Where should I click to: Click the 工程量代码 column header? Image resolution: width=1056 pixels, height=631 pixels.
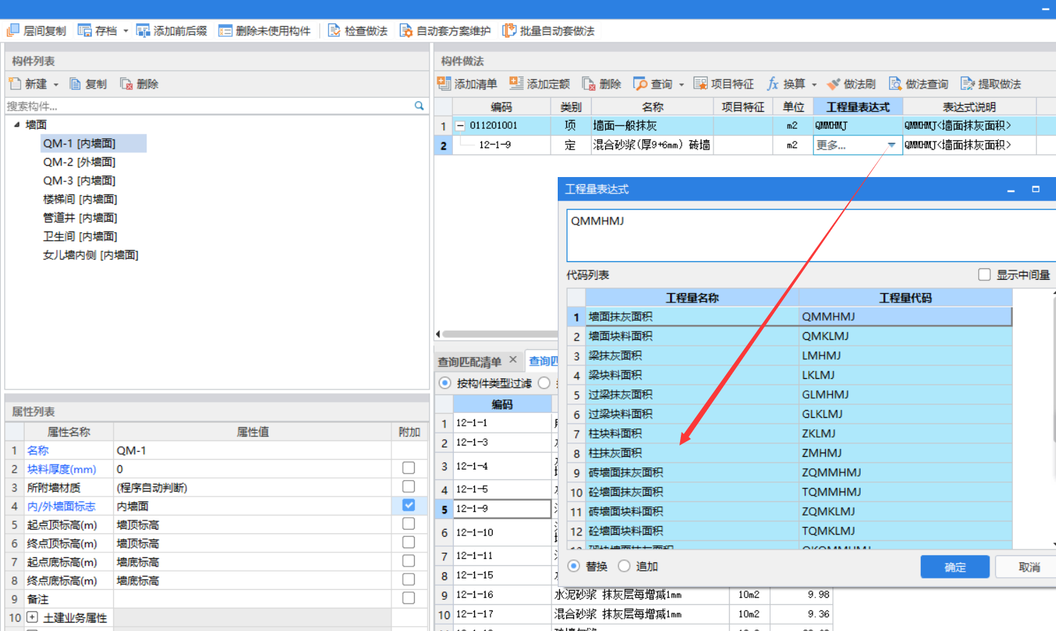905,298
